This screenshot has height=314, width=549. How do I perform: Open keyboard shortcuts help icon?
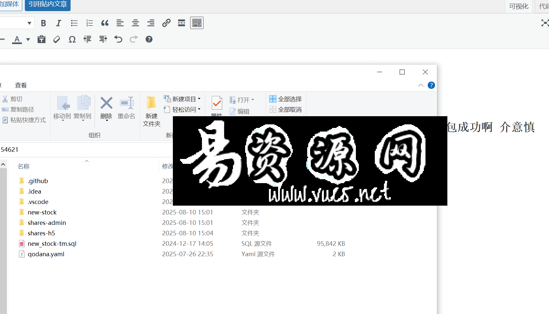[x=149, y=39]
